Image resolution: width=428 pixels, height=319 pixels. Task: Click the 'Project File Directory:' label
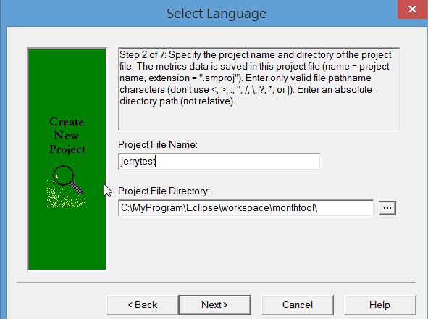point(164,191)
